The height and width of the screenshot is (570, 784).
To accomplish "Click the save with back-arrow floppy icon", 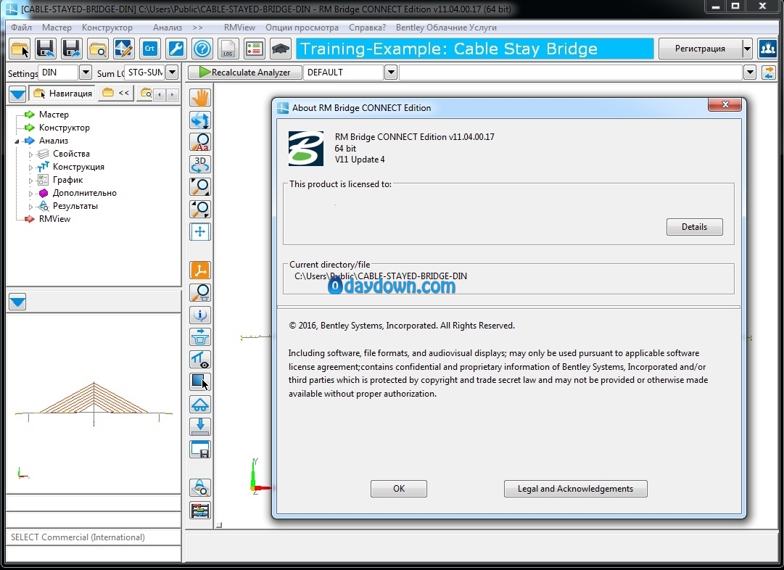I will point(46,49).
